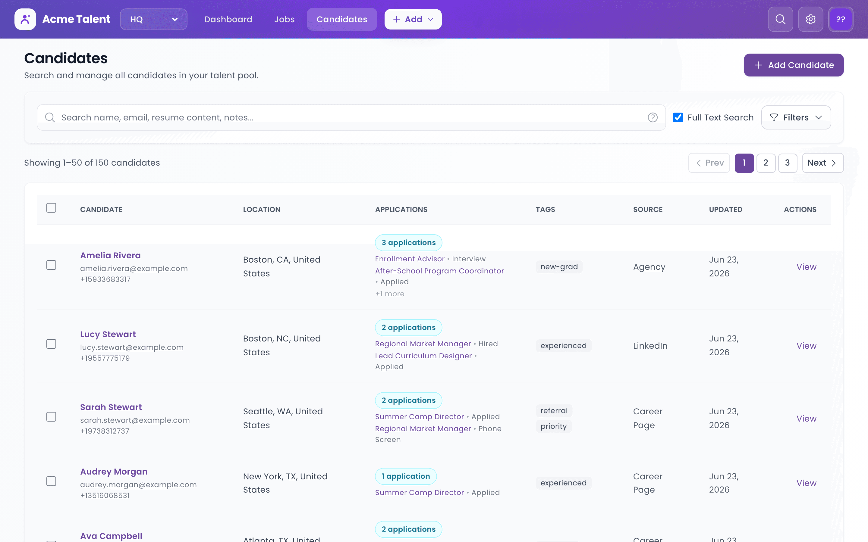868x542 pixels.
Task: Click the email amelia.rivera@example.com
Action: pos(134,269)
